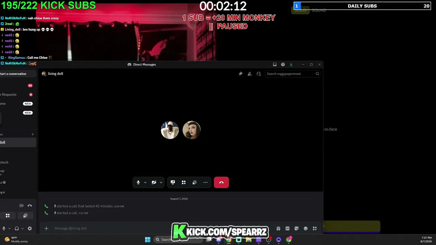Open the taskbar clock showing 7:37 PM
This screenshot has width=436, height=245.
426,240
